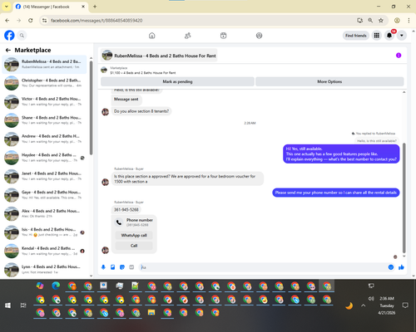Open the Andrew conversation

click(44, 139)
